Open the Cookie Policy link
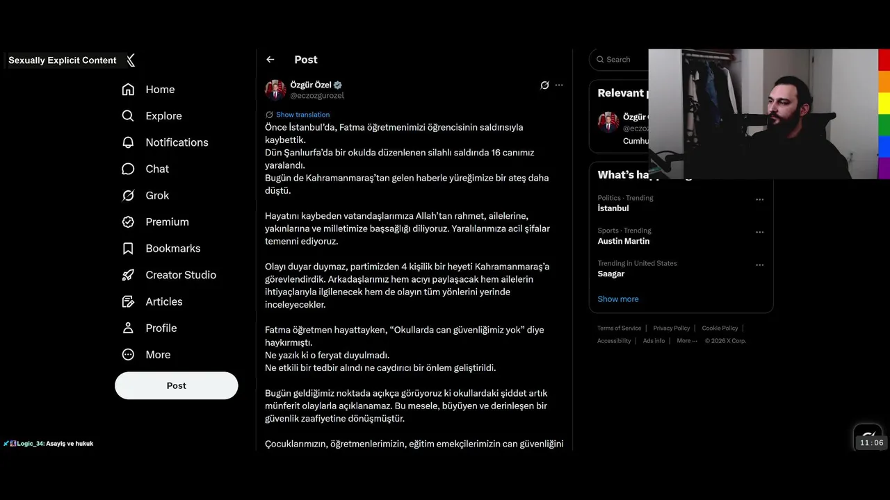Viewport: 890px width, 500px height. coord(720,328)
